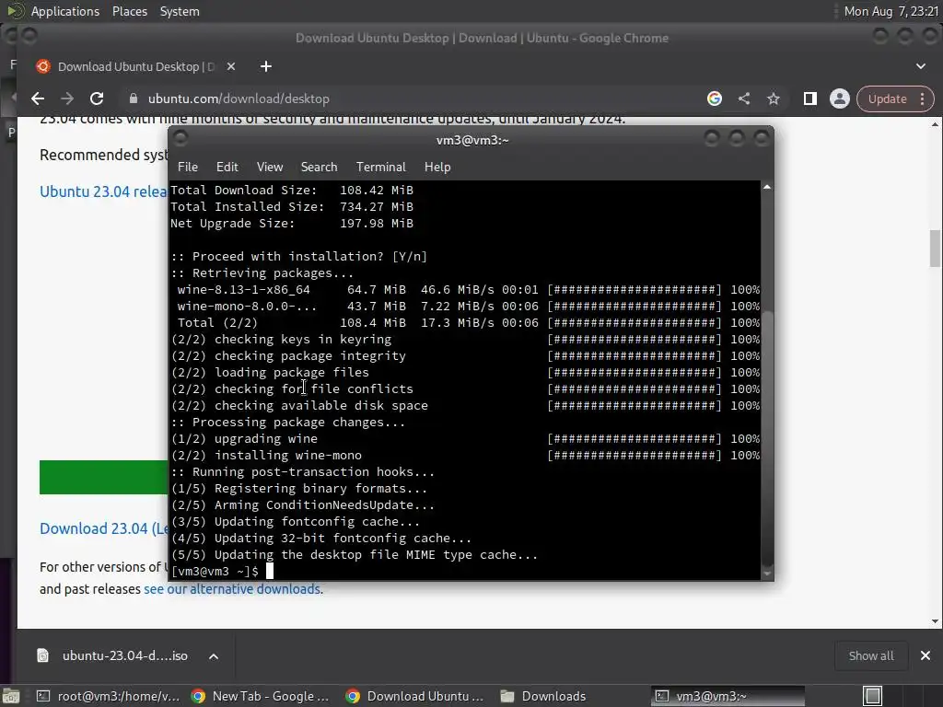943x707 pixels.
Task: Click the green download button on page
Action: [103, 478]
